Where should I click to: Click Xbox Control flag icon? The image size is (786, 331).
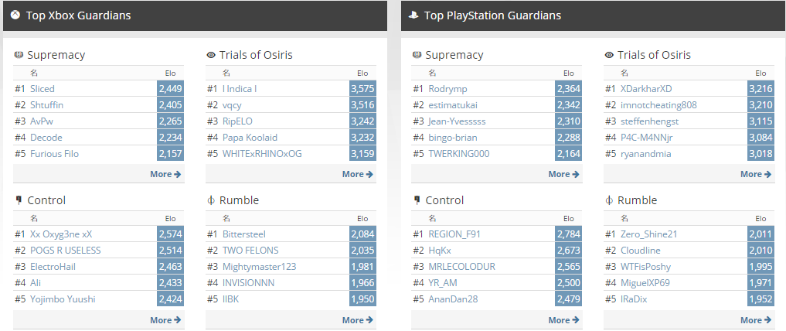tap(19, 200)
